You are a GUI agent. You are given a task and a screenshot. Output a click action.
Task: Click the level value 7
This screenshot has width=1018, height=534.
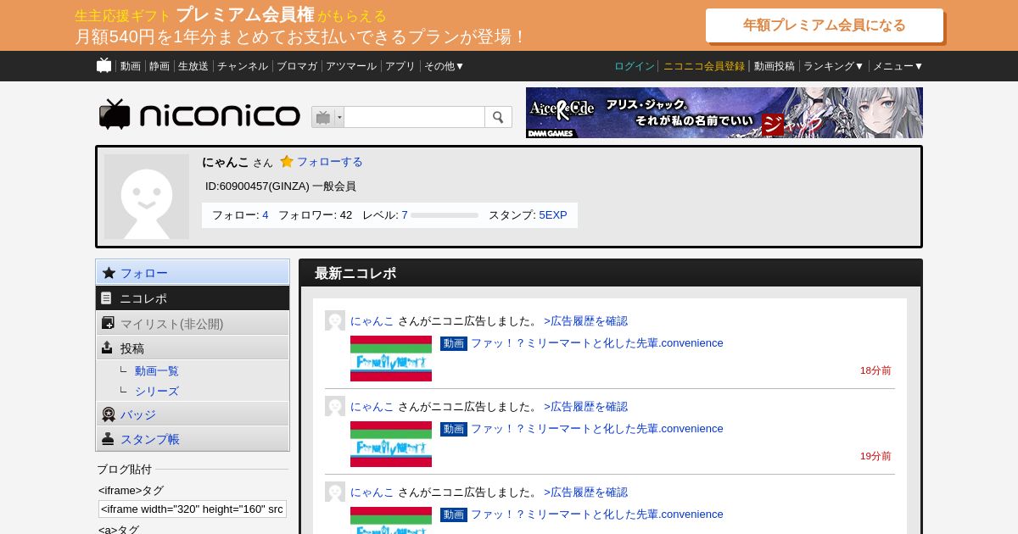405,215
